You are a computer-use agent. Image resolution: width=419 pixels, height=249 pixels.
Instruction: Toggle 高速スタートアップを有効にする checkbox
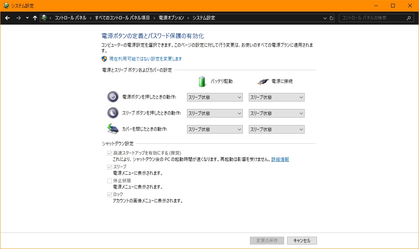[x=109, y=153]
